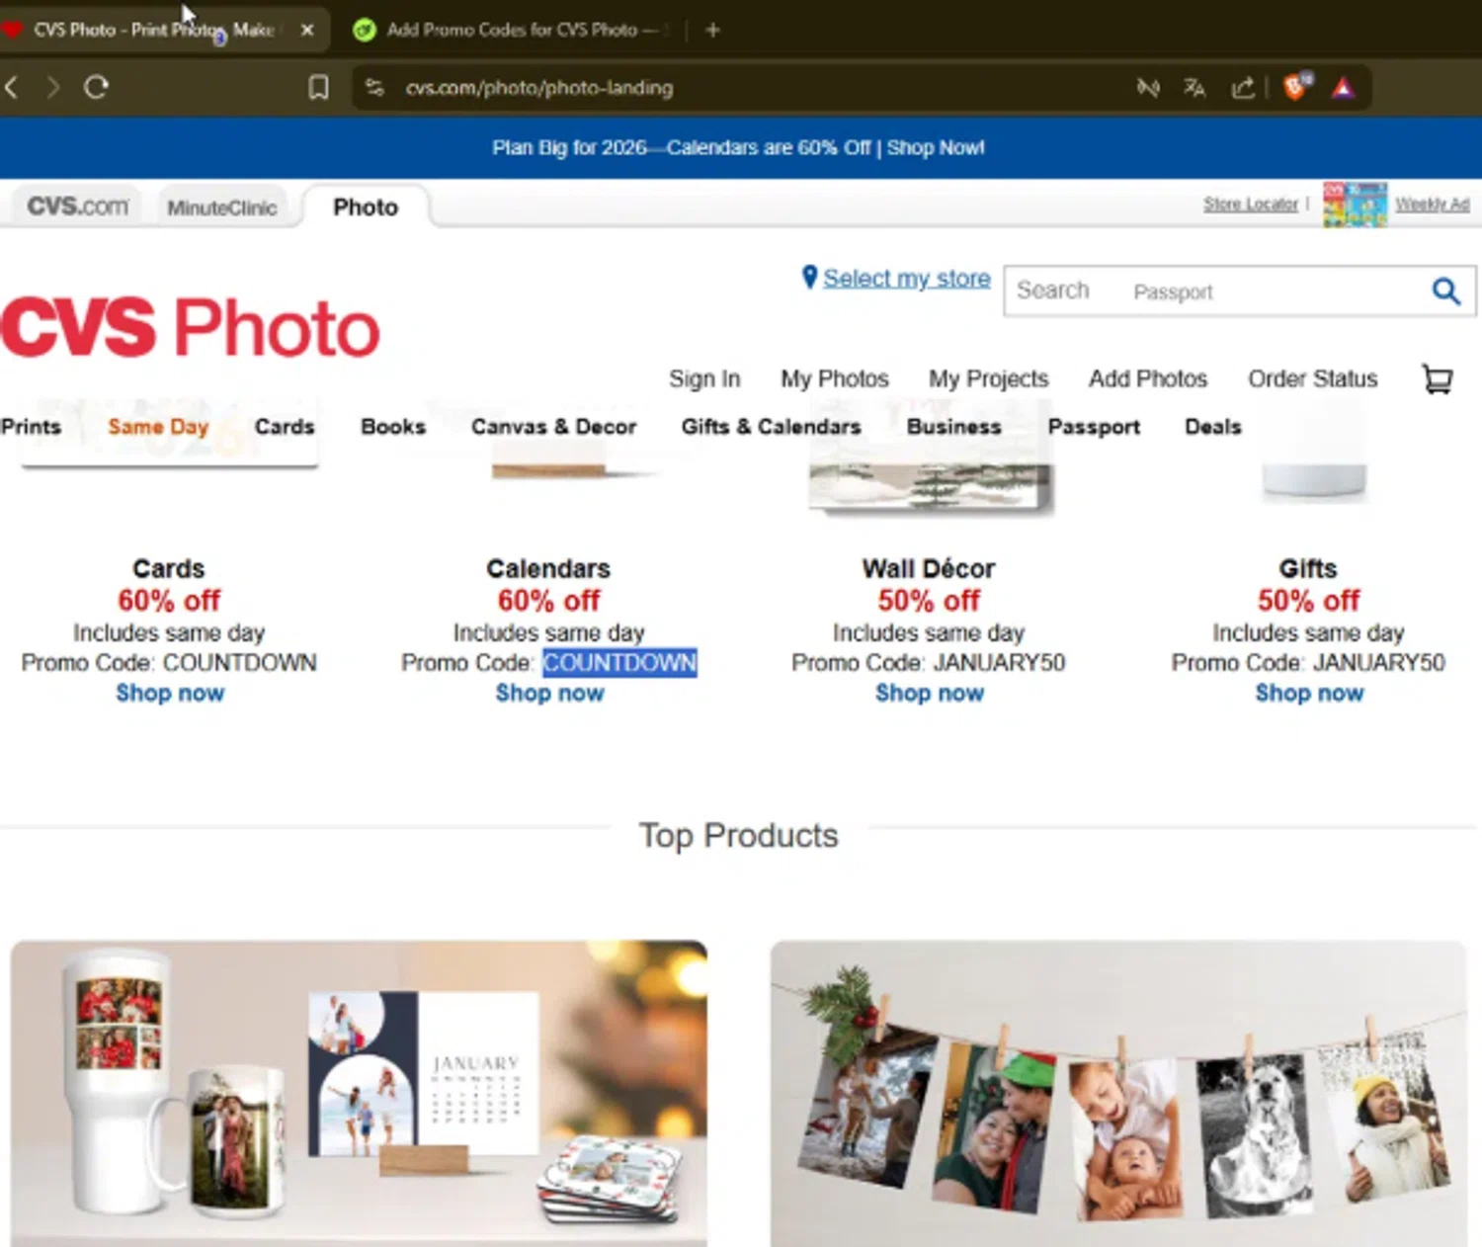This screenshot has height=1247, width=1482.
Task: Open the Prints menu
Action: tap(31, 427)
